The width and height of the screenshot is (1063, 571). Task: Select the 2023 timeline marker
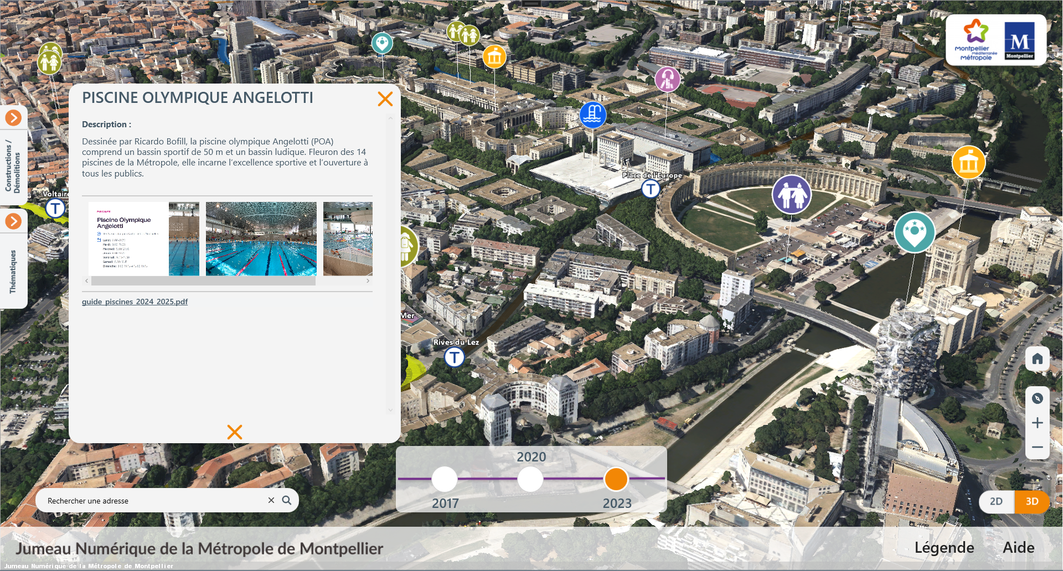click(x=616, y=479)
